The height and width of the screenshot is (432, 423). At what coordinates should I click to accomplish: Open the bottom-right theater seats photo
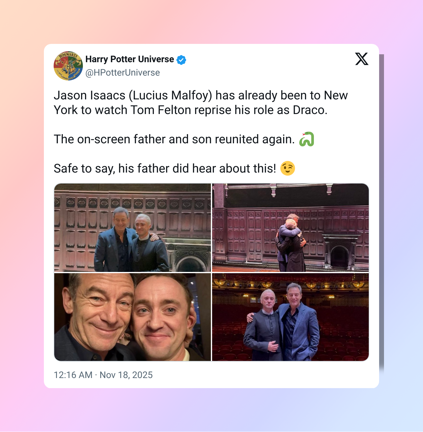(290, 317)
